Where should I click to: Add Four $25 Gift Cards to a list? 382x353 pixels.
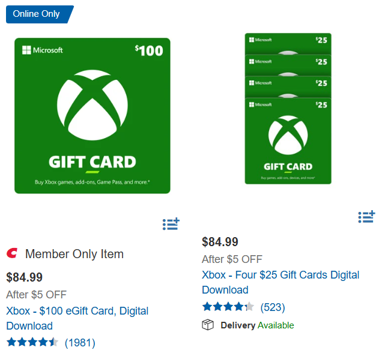coord(366,217)
